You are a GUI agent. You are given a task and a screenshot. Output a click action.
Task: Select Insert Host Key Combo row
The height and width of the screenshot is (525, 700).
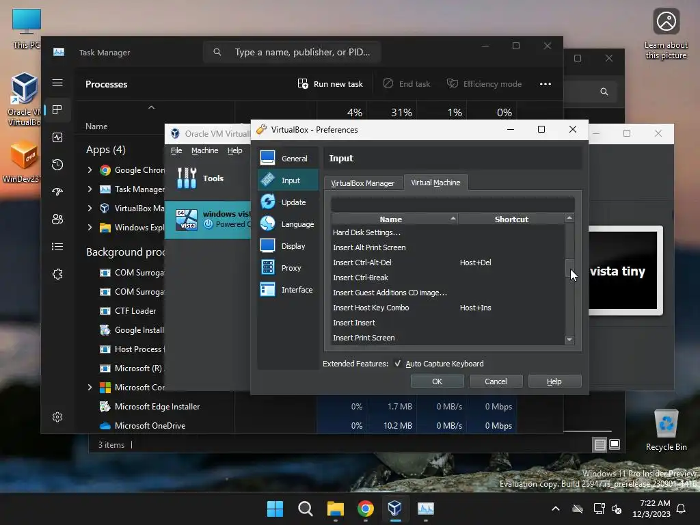pyautogui.click(x=448, y=308)
